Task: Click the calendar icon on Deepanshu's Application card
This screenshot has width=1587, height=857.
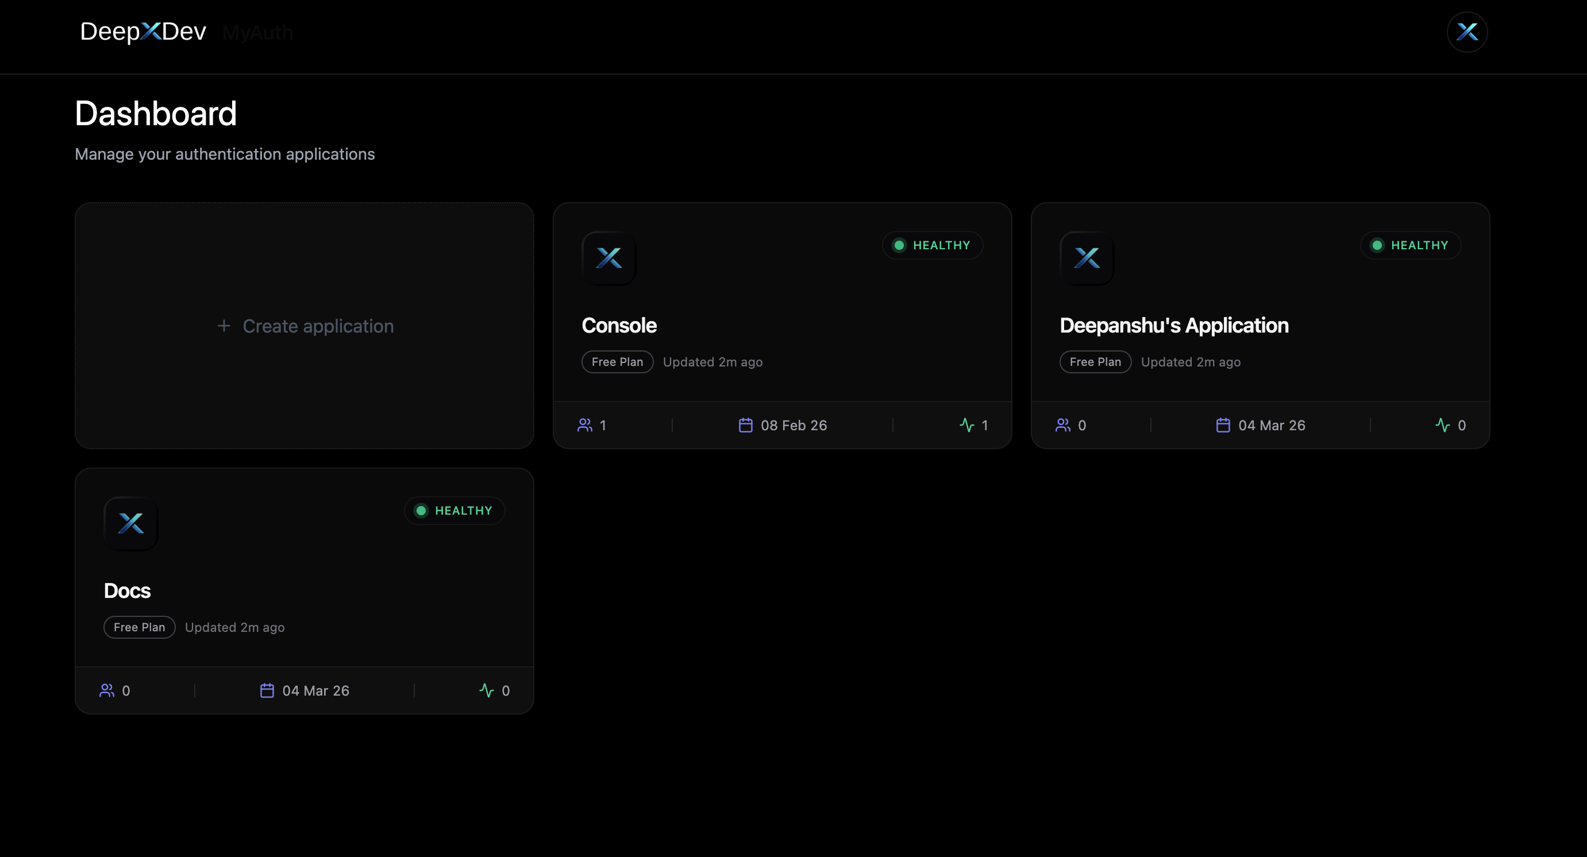Action: (1223, 425)
